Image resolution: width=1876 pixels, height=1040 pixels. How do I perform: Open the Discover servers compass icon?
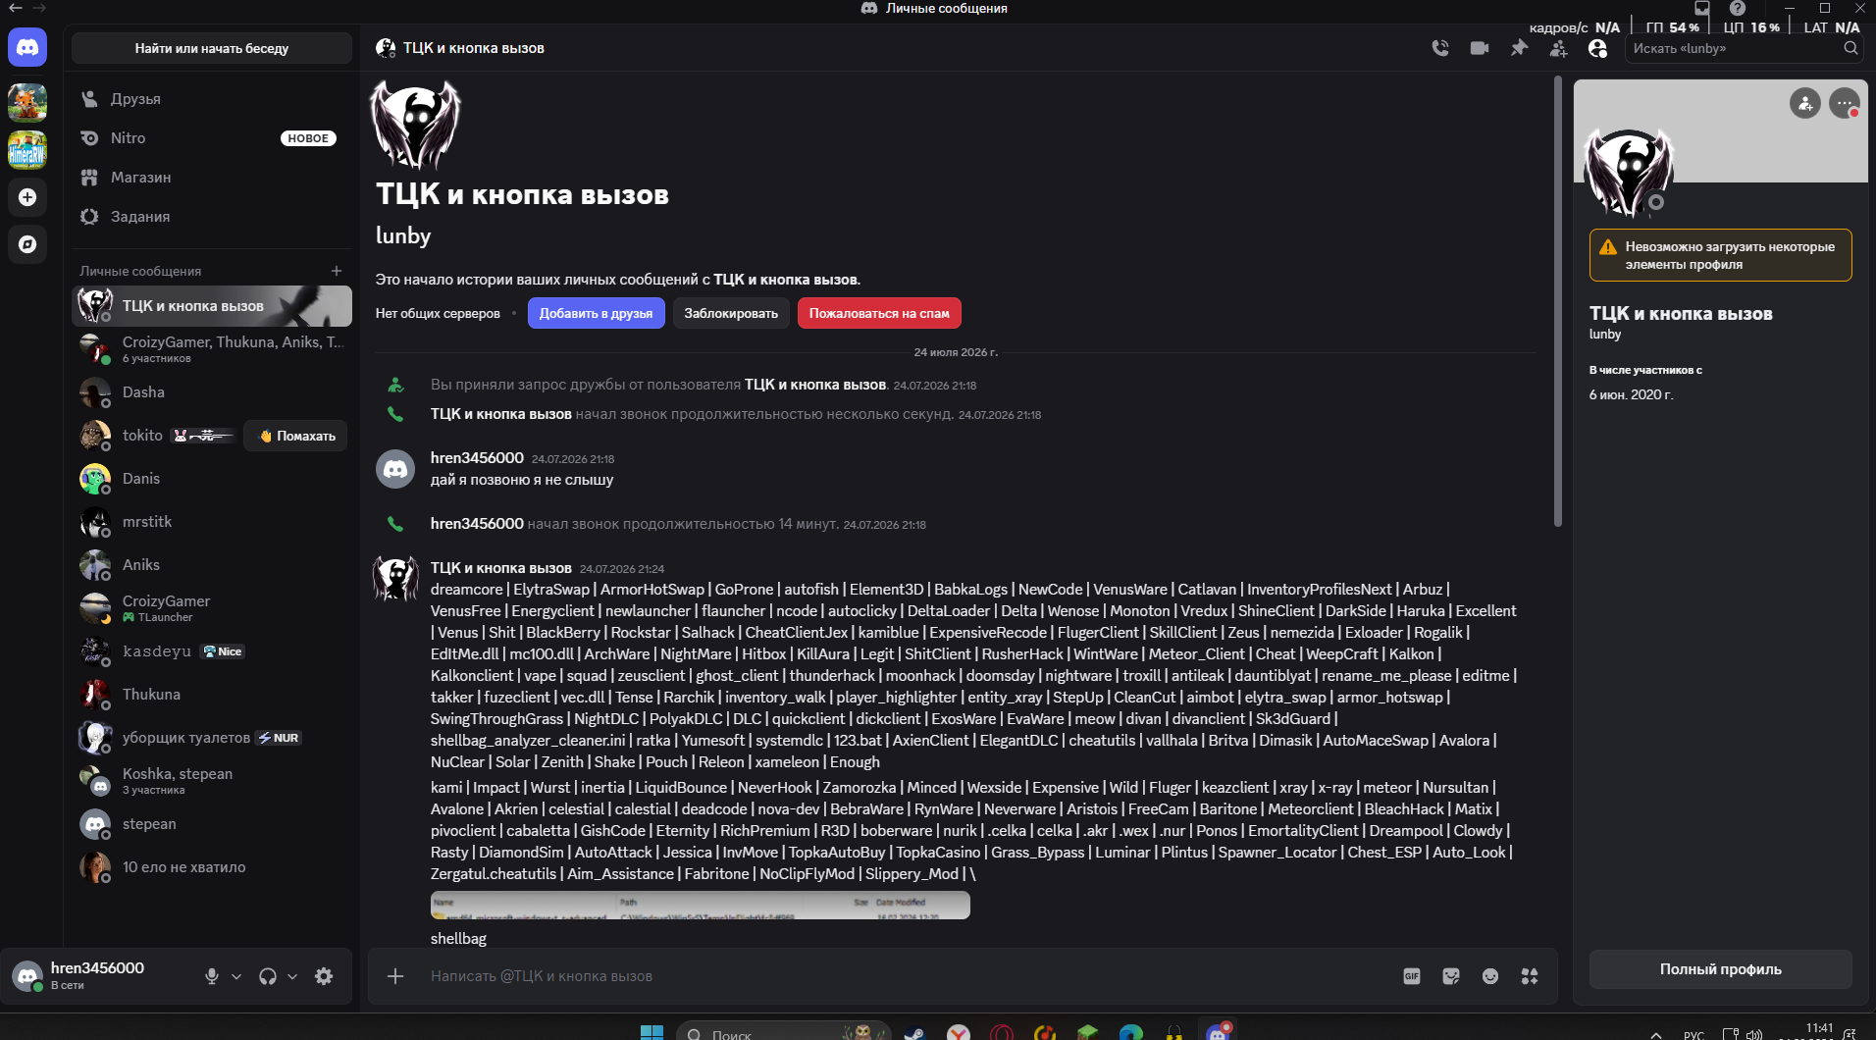pyautogui.click(x=27, y=244)
